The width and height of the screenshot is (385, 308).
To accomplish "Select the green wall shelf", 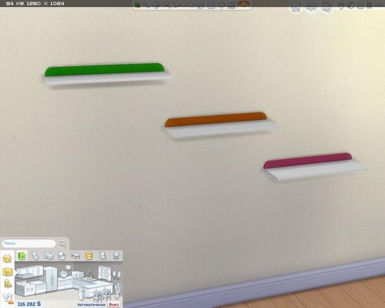I will (x=108, y=73).
